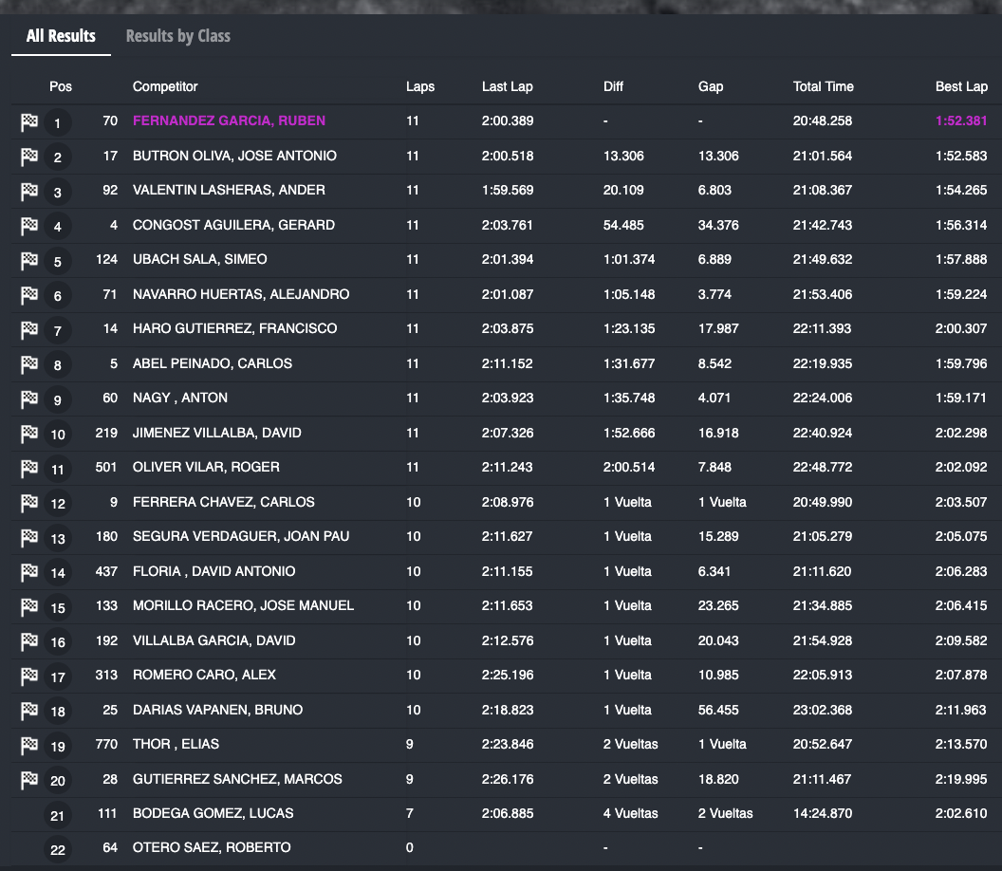Sort by the Best Lap column header
The width and height of the screenshot is (1002, 871).
(961, 86)
